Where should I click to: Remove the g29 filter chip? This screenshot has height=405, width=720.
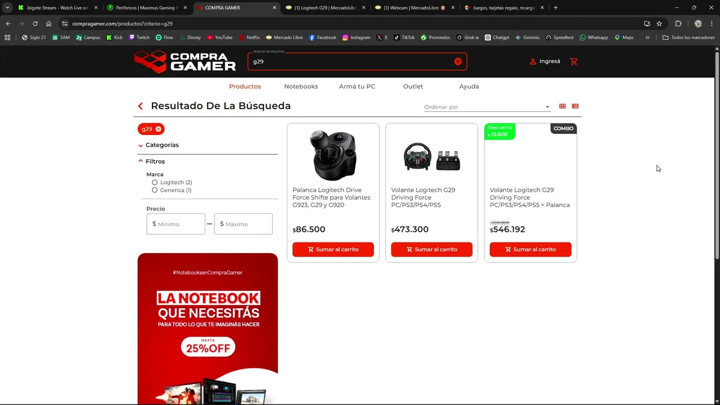[158, 129]
